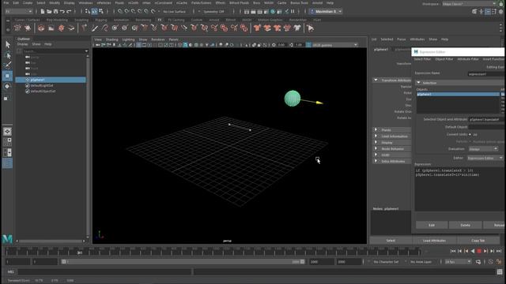Open the Modify menu in main menu bar
This screenshot has height=284, width=506.
tap(55, 3)
